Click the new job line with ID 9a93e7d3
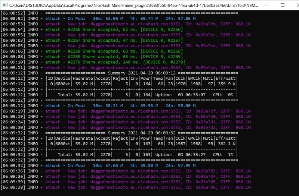 148,171
